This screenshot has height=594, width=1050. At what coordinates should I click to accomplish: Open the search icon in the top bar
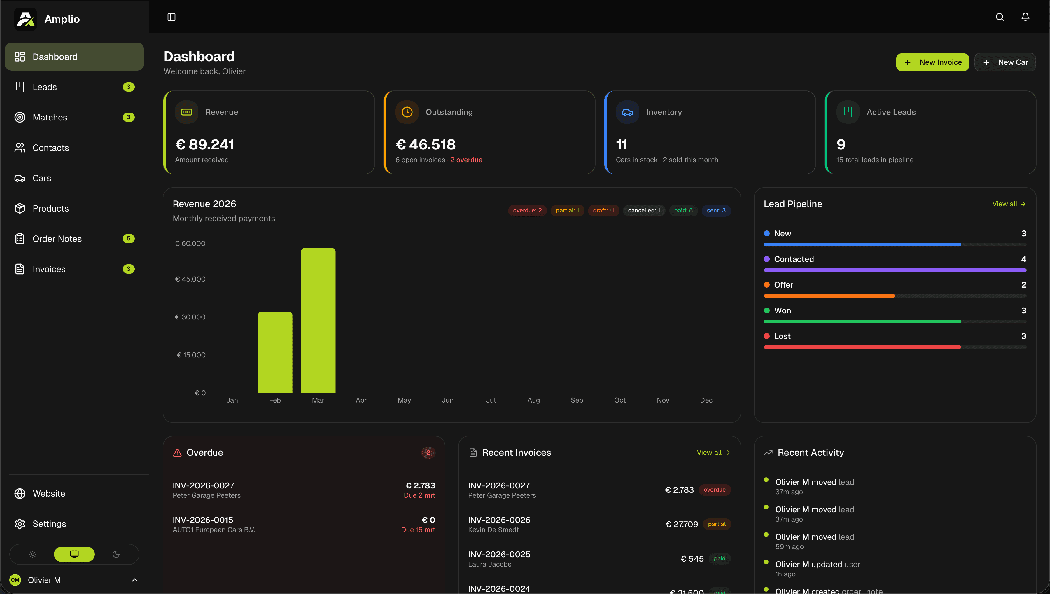pos(1000,17)
